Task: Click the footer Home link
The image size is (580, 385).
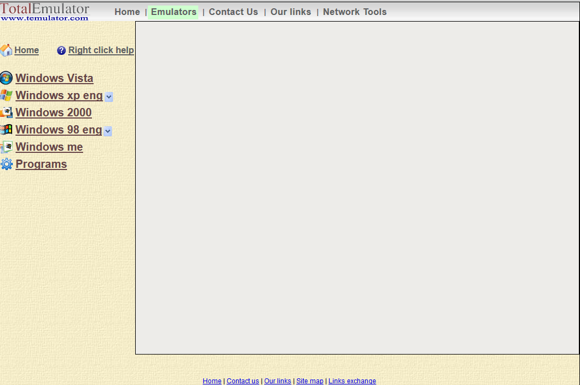Action: point(212,381)
